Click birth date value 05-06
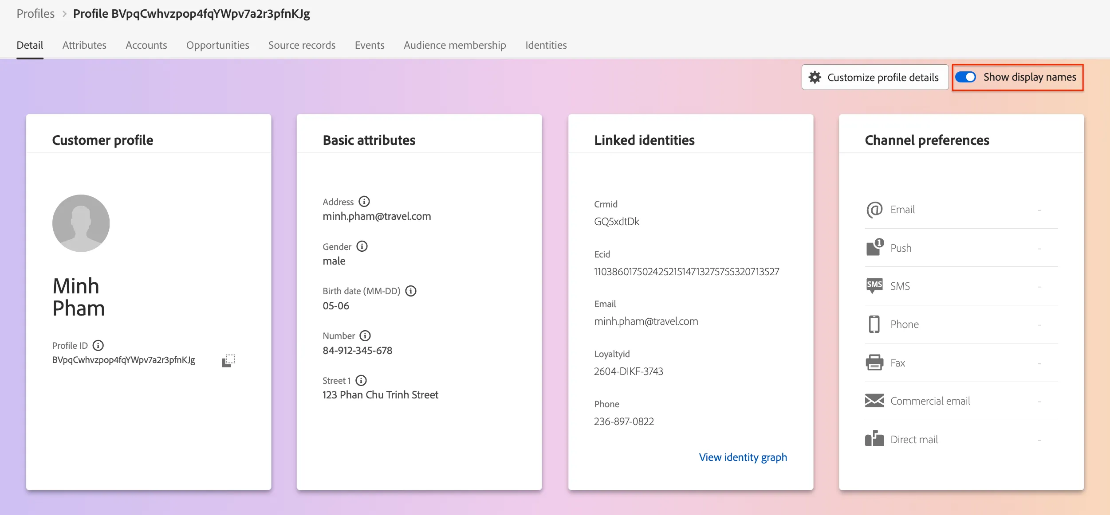The width and height of the screenshot is (1110, 515). 336,306
